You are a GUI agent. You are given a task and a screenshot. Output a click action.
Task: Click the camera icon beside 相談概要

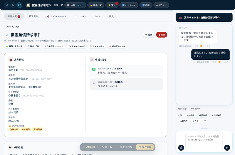coord(10,147)
